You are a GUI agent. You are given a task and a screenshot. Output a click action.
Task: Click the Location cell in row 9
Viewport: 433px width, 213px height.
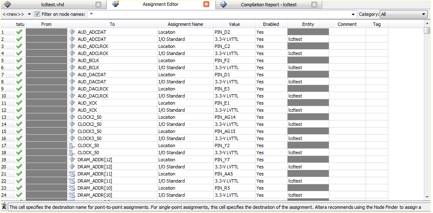185,89
